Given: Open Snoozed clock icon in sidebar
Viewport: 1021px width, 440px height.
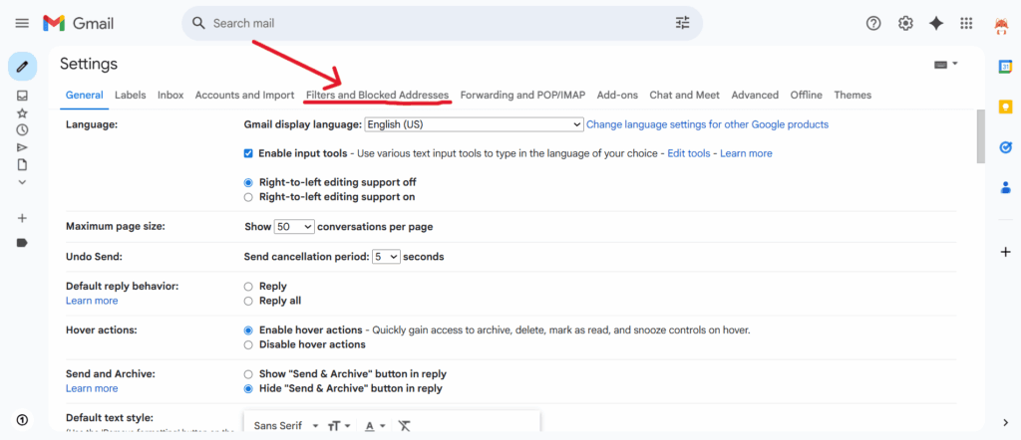Looking at the screenshot, I should coord(22,129).
